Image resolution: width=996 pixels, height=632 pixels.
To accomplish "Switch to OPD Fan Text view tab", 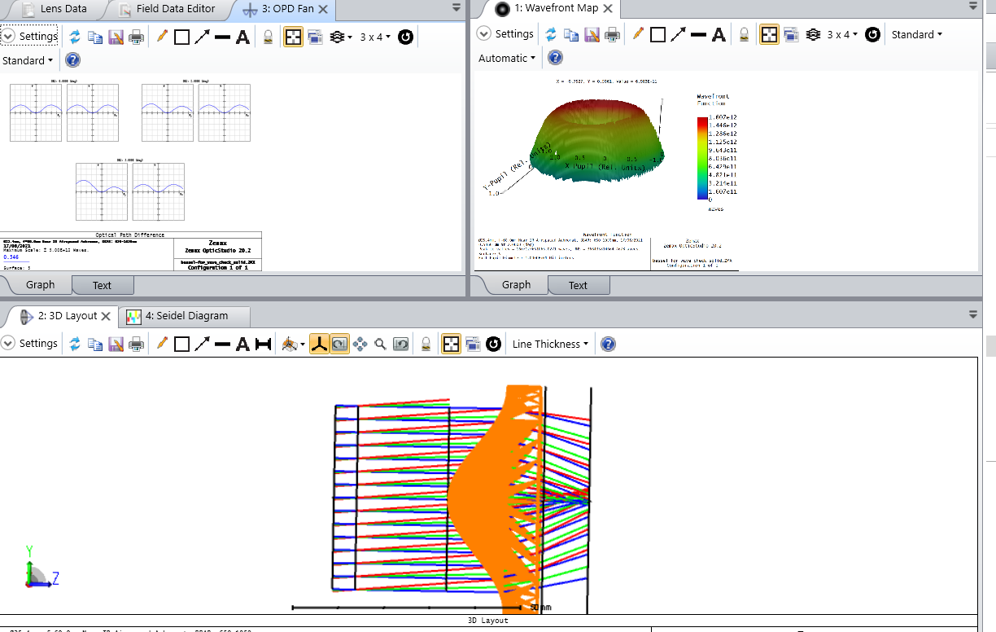I will pos(103,285).
